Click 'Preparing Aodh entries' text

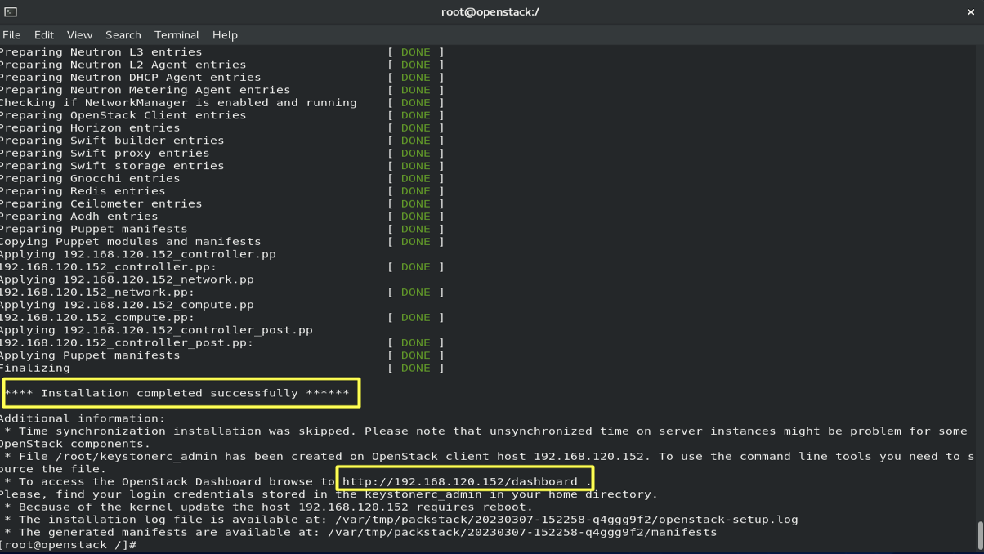click(x=78, y=217)
